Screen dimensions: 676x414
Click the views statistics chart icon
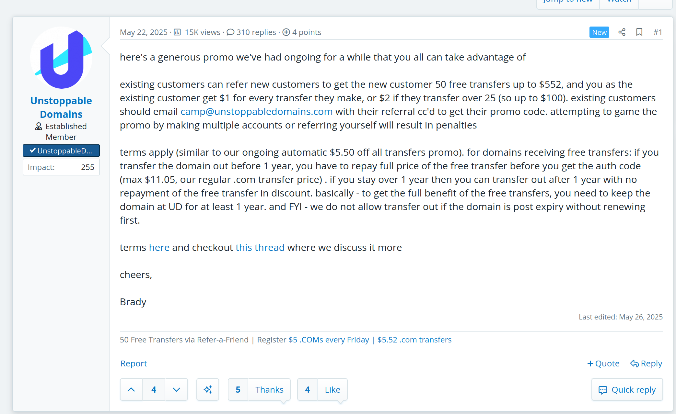coord(177,32)
